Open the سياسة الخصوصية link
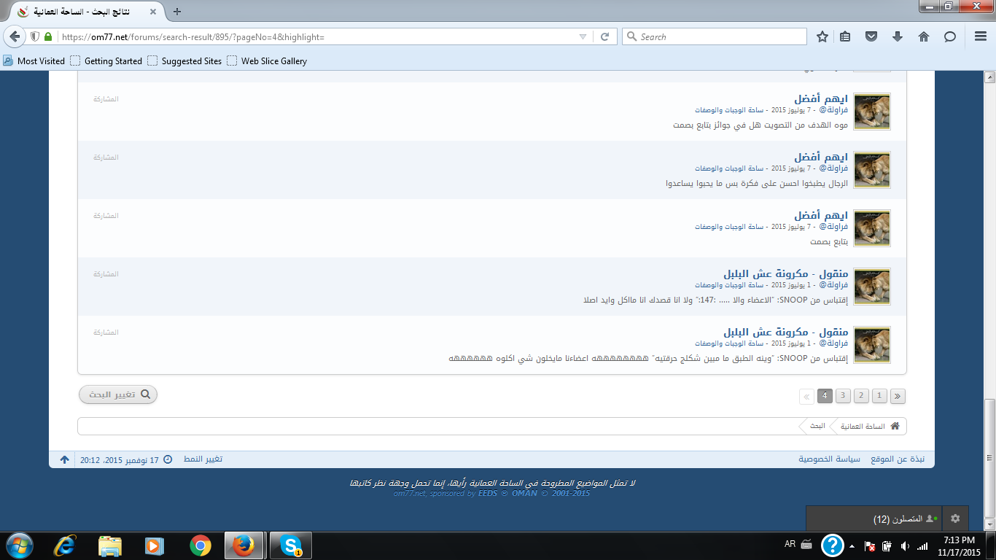This screenshot has height=560, width=996. (x=829, y=459)
